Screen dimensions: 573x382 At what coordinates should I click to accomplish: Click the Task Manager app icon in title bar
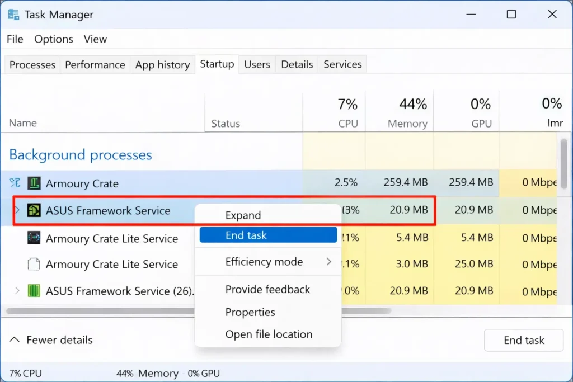pyautogui.click(x=13, y=15)
